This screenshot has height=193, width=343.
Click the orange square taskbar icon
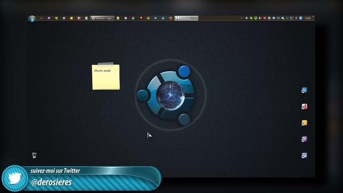(71, 18)
